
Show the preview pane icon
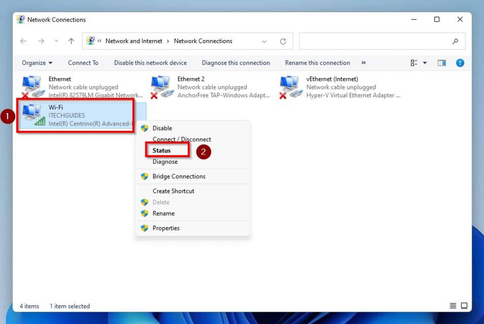pyautogui.click(x=441, y=63)
